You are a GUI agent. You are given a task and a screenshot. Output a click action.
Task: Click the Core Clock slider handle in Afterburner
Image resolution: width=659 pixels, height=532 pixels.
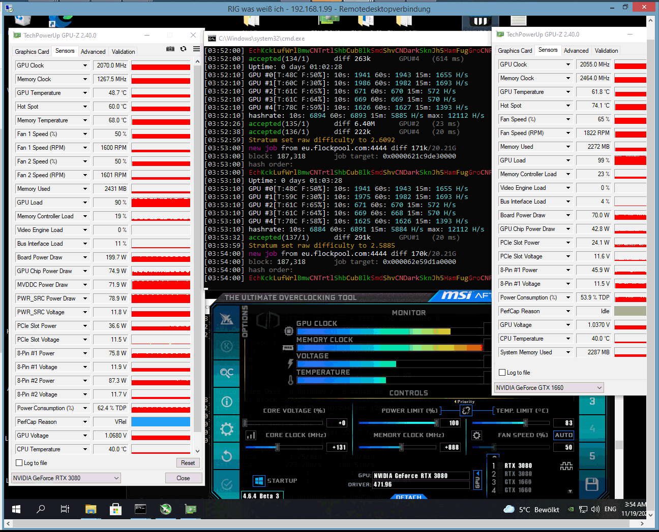pyautogui.click(x=277, y=447)
